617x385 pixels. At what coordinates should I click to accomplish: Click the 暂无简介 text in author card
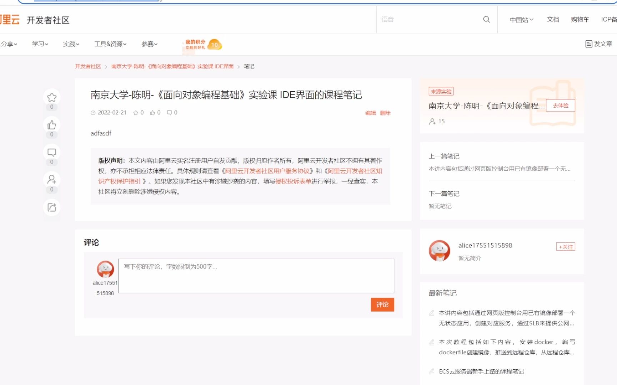click(x=470, y=258)
